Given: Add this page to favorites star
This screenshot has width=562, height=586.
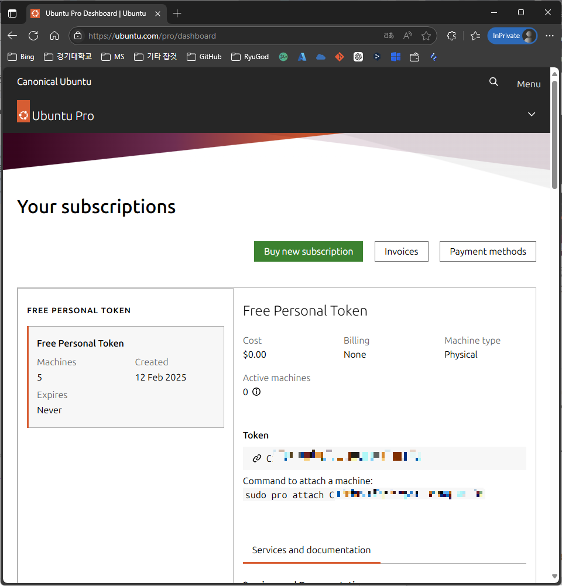Looking at the screenshot, I should click(x=426, y=36).
